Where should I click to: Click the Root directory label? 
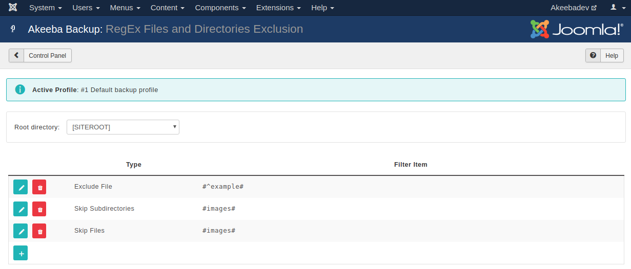tap(37, 127)
